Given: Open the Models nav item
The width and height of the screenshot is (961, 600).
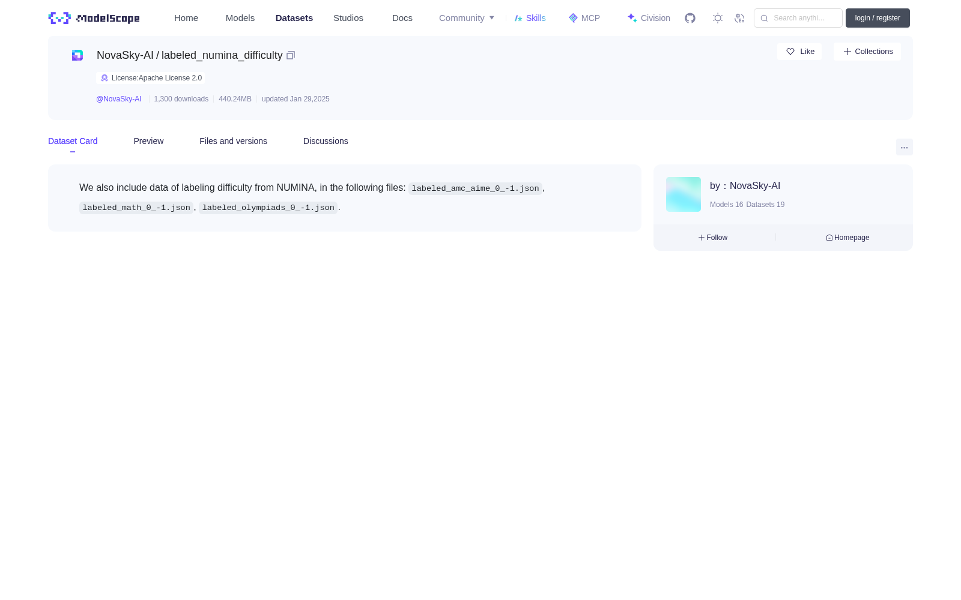Looking at the screenshot, I should pos(240,18).
